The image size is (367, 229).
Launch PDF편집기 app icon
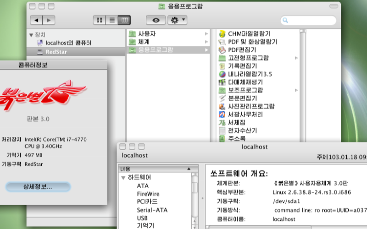tap(222, 50)
